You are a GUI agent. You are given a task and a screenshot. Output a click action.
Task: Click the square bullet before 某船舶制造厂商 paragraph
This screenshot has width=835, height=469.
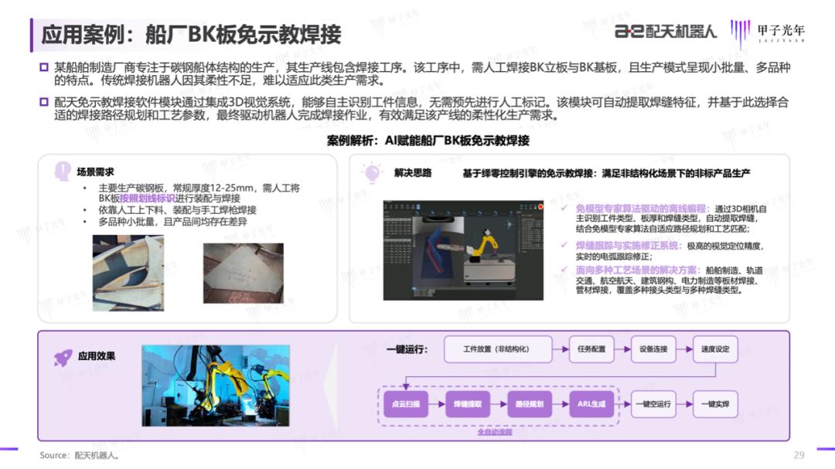pos(43,69)
